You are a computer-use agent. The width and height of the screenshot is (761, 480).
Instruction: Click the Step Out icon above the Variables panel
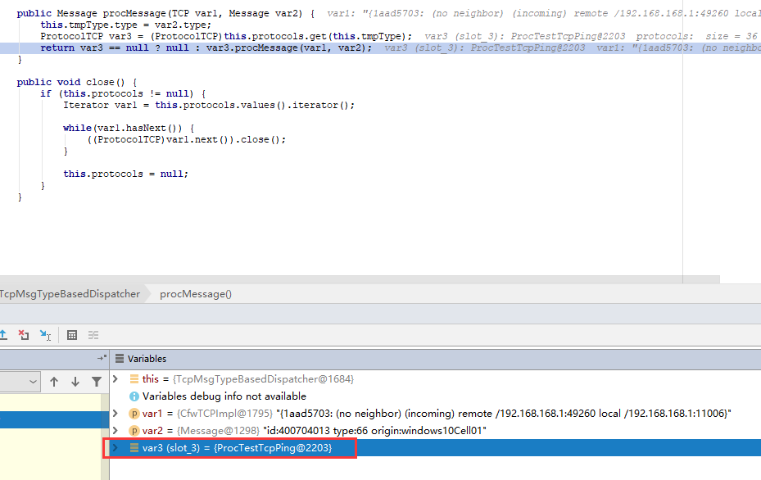click(5, 335)
